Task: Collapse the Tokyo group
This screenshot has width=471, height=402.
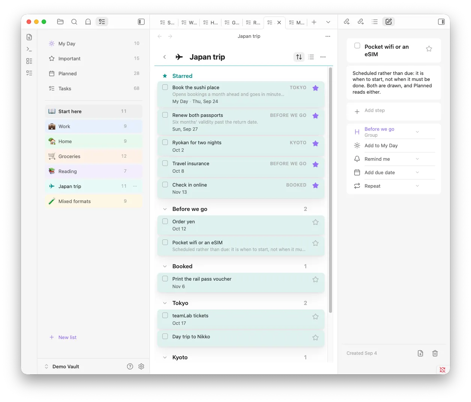Action: pyautogui.click(x=165, y=303)
